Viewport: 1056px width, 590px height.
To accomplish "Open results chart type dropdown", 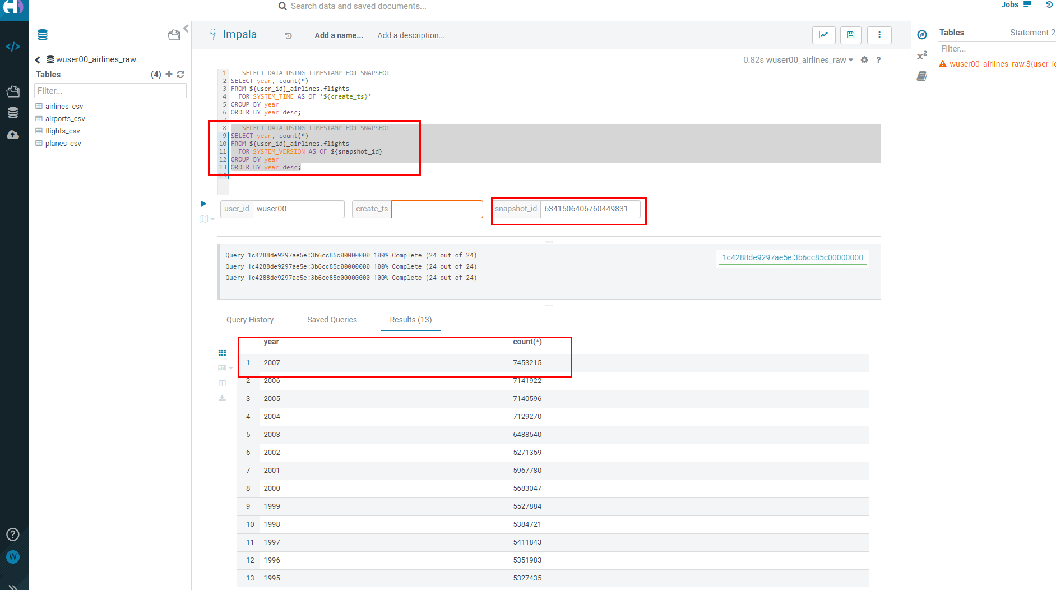I will (225, 368).
